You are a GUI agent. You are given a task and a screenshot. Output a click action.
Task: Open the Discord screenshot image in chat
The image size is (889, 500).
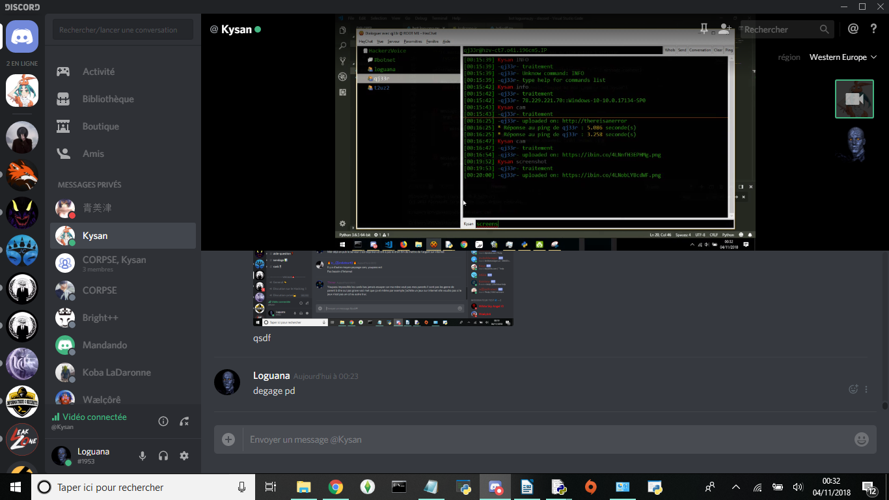click(383, 288)
